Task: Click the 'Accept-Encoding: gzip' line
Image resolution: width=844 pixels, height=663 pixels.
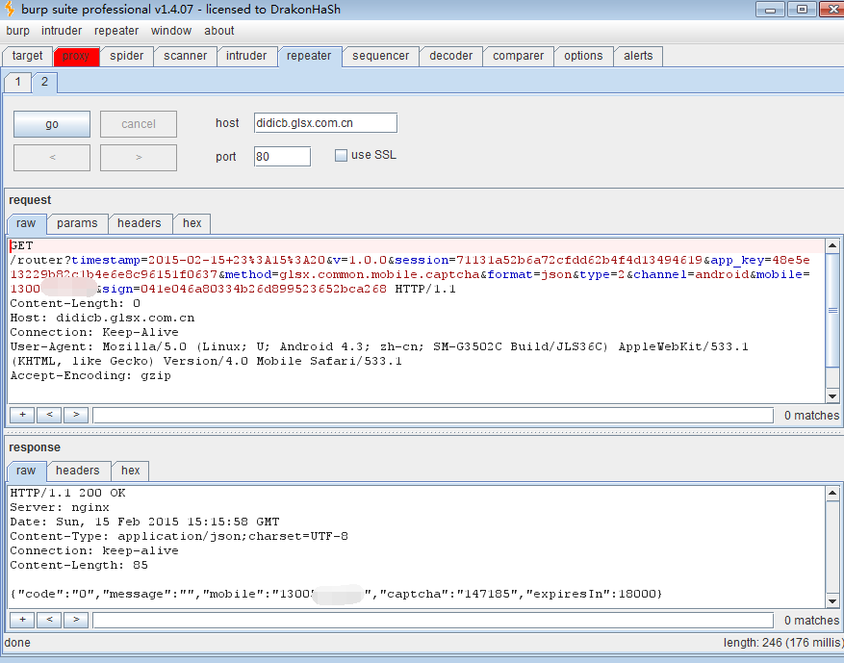Action: [90, 375]
